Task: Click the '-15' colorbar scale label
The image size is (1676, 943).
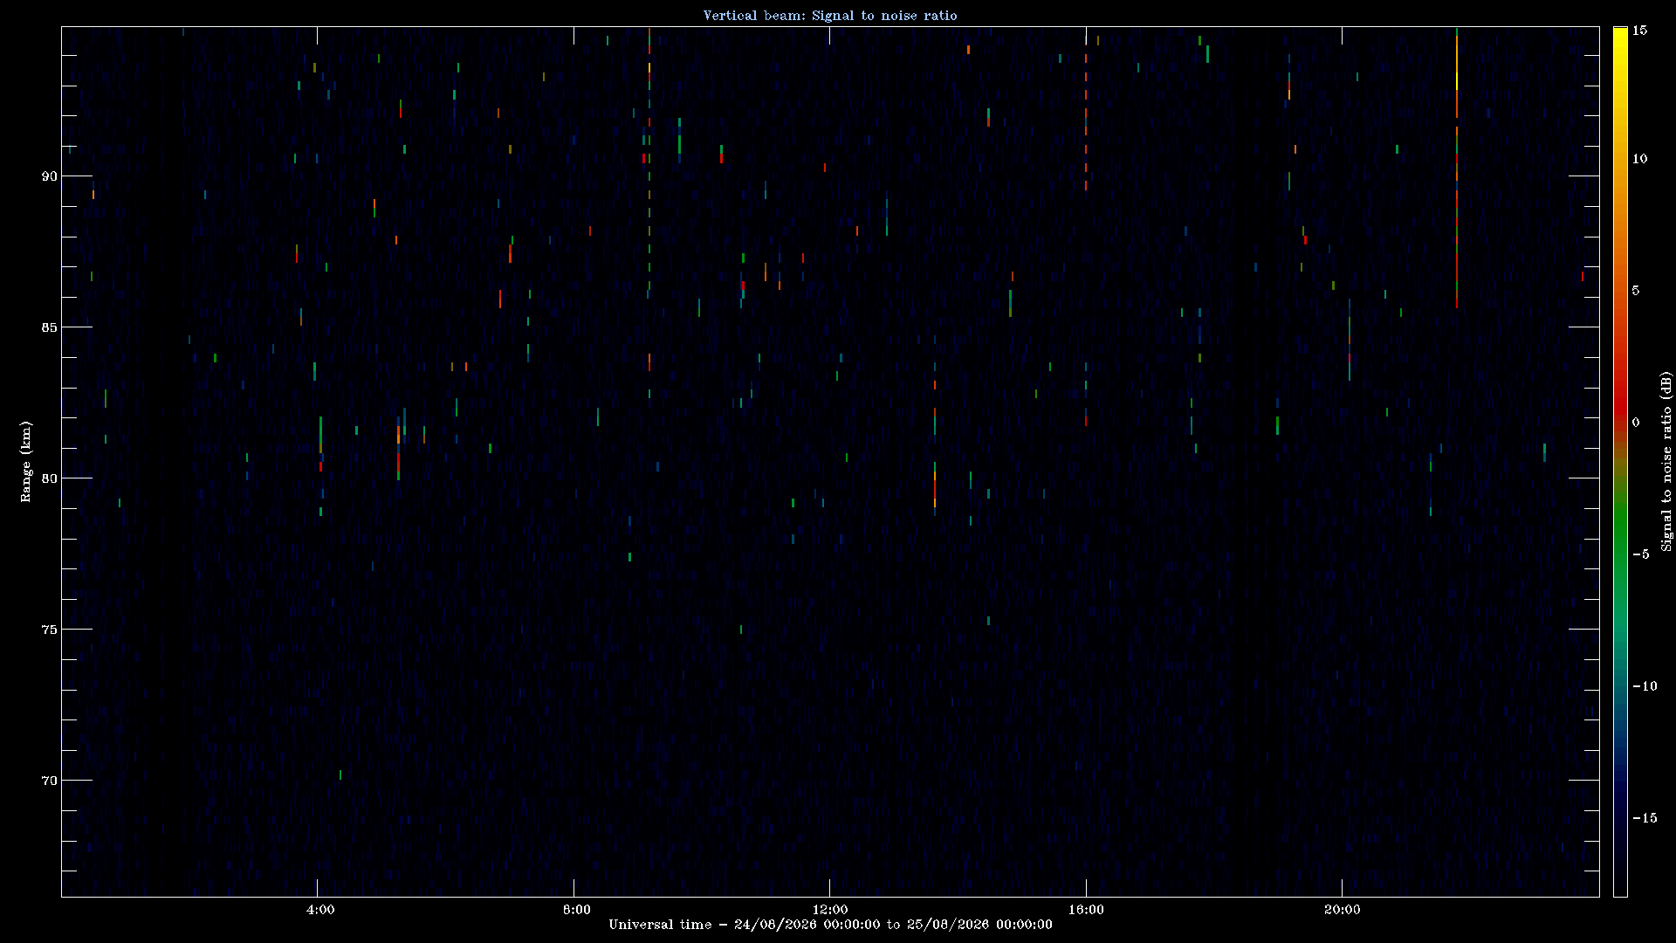Action: point(1645,818)
